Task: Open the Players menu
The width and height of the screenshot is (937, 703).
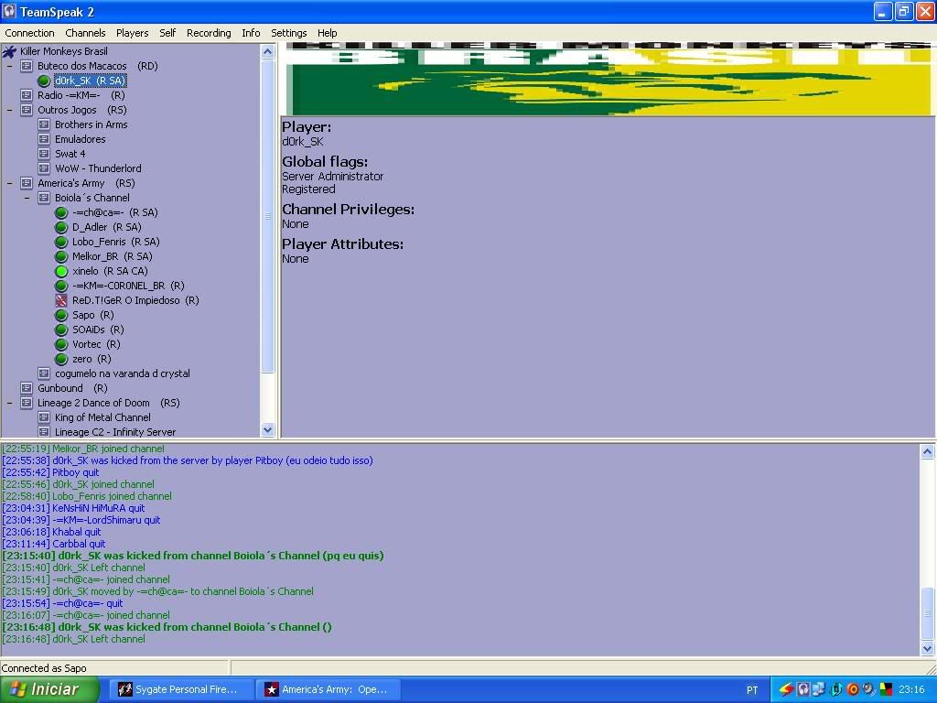Action: click(x=132, y=33)
